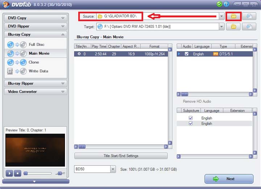Click title list scroll down arrow
261x189 pixels.
click(x=170, y=143)
